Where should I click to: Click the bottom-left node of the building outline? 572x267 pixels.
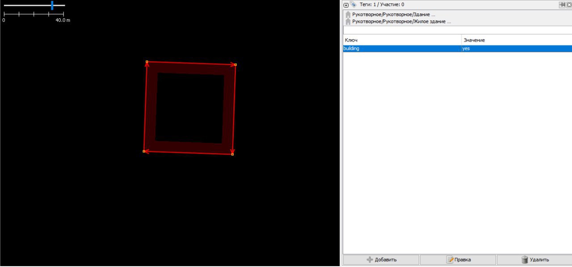tap(143, 151)
